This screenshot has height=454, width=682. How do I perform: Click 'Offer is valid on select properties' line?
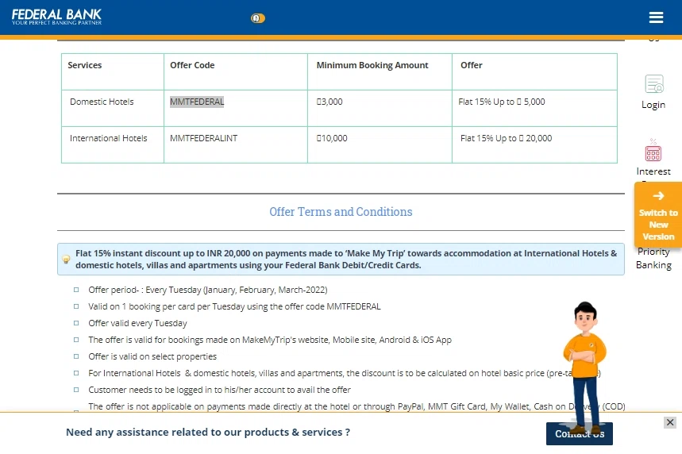pyautogui.click(x=152, y=356)
